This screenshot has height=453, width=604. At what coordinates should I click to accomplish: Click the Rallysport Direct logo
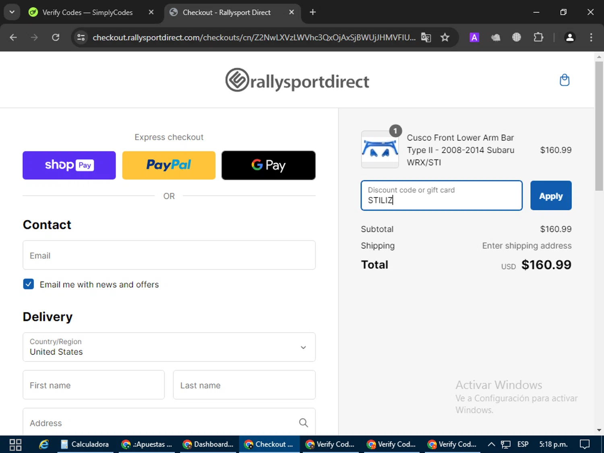click(297, 80)
